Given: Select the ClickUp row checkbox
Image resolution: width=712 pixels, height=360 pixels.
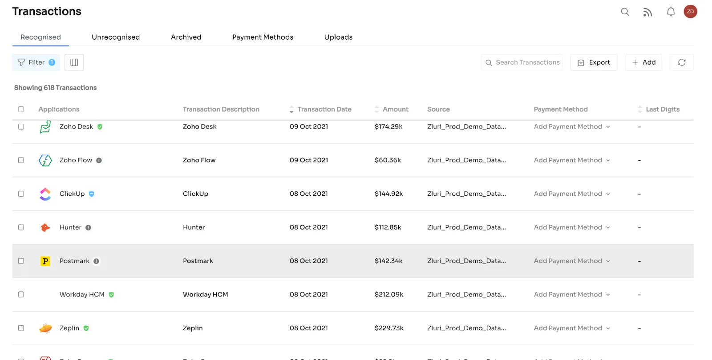Looking at the screenshot, I should pos(21,194).
